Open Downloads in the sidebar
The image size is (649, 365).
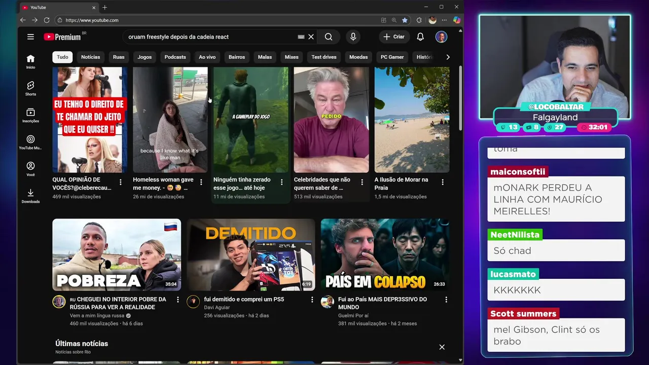click(30, 196)
